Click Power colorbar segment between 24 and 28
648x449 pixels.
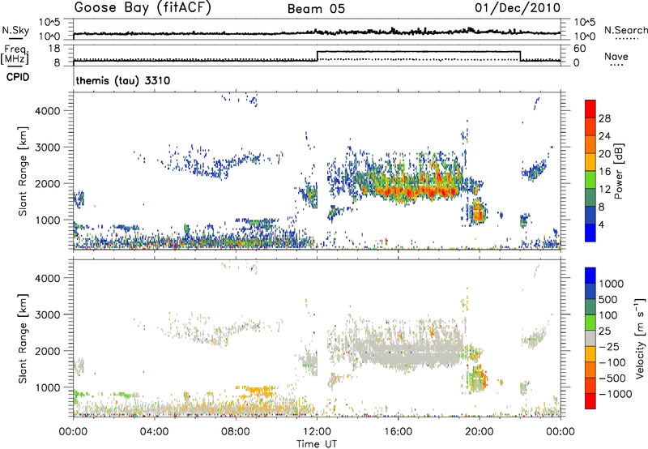click(x=590, y=126)
